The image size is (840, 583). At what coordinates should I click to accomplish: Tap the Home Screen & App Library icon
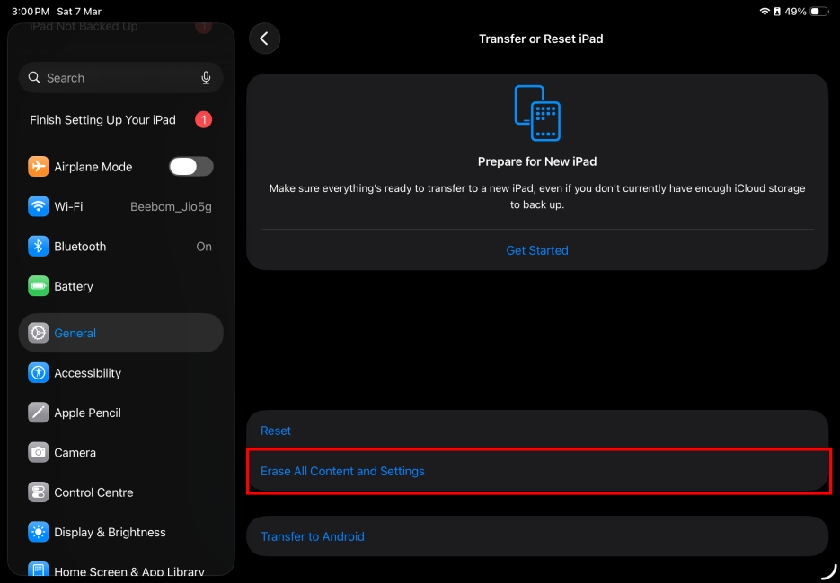[37, 570]
